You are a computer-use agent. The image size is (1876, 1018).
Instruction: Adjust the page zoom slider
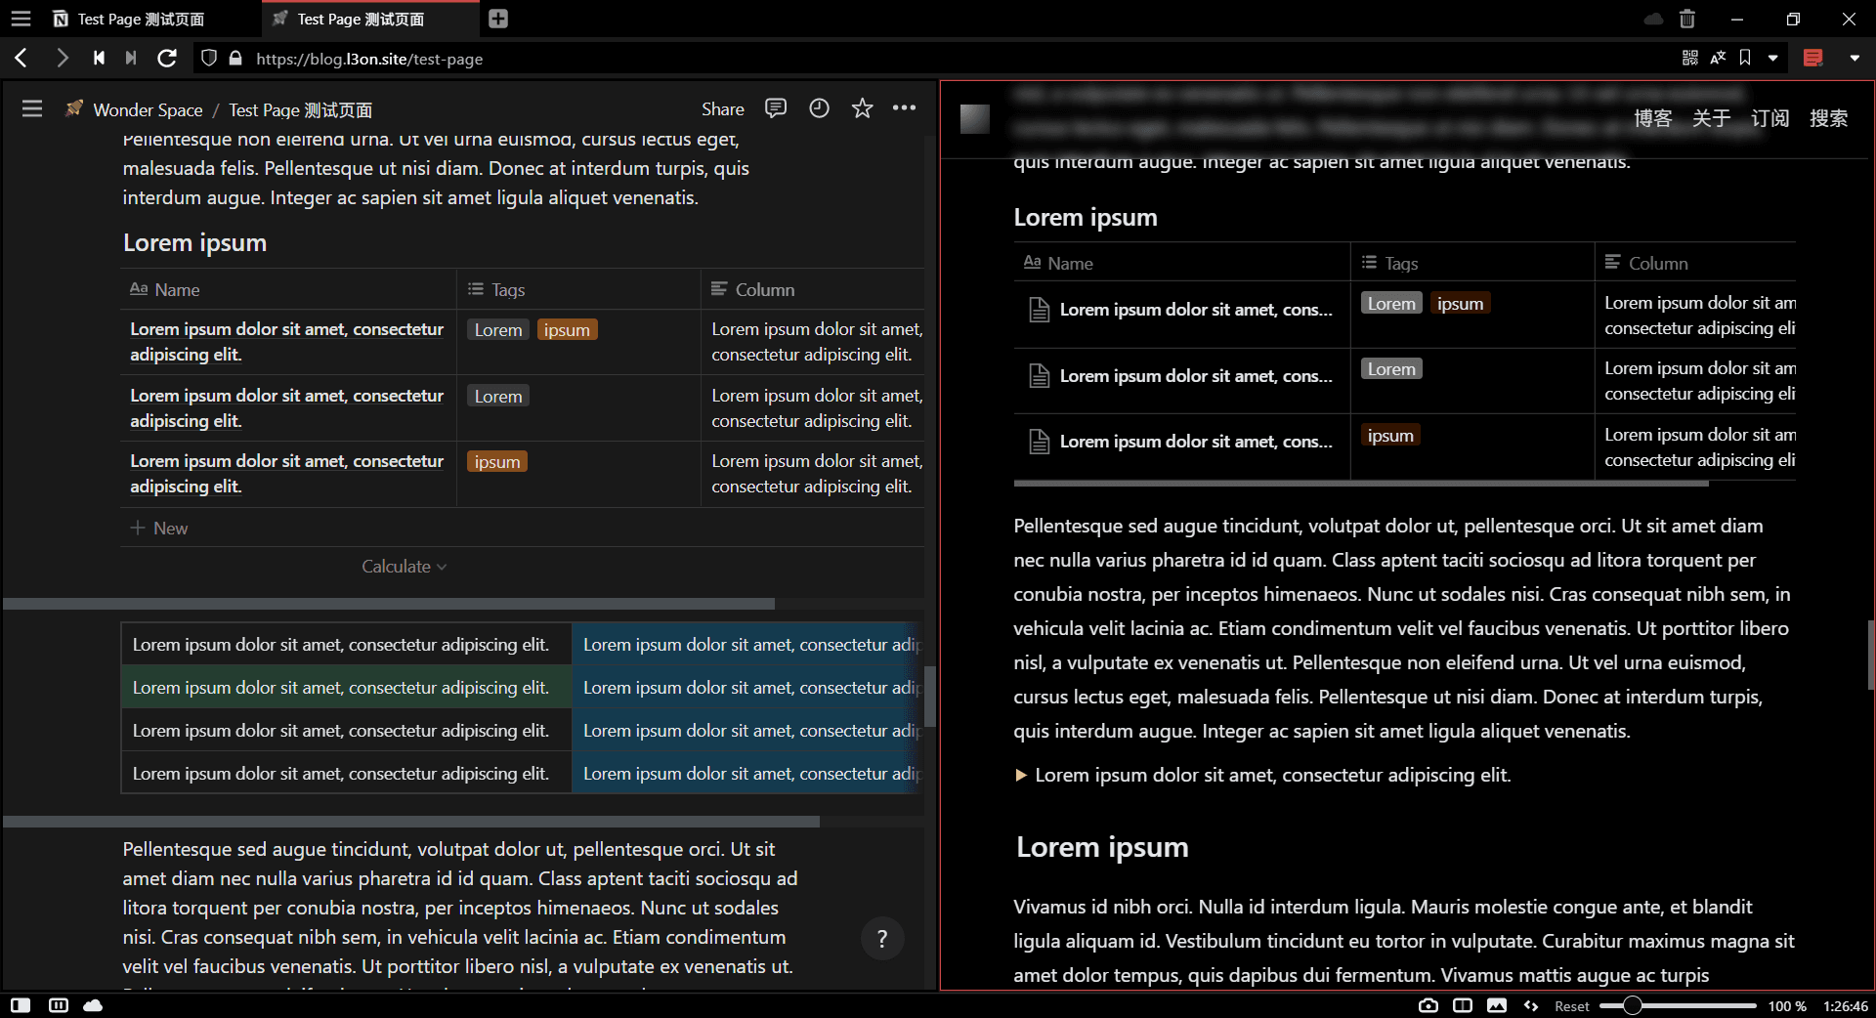[1633, 1005]
